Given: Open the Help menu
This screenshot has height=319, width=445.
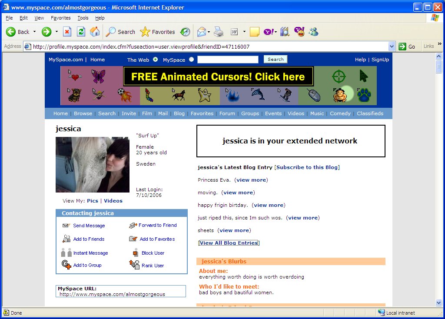Looking at the screenshot, I should click(x=100, y=18).
